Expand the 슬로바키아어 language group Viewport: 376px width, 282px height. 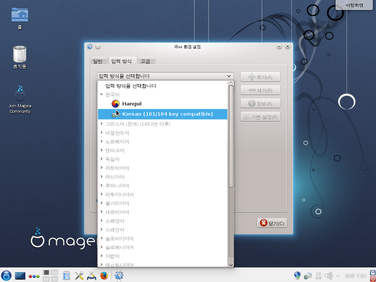[x=102, y=238]
